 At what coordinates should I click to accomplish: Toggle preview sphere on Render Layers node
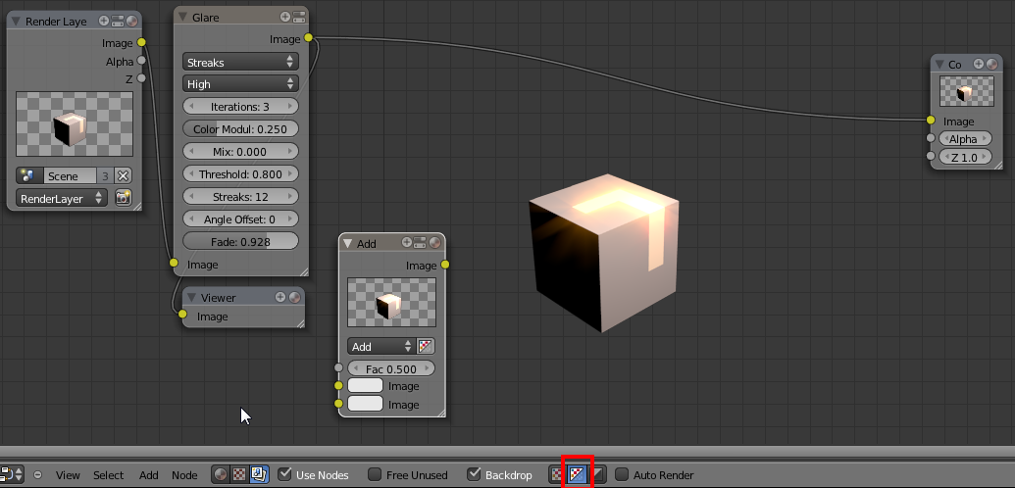131,21
